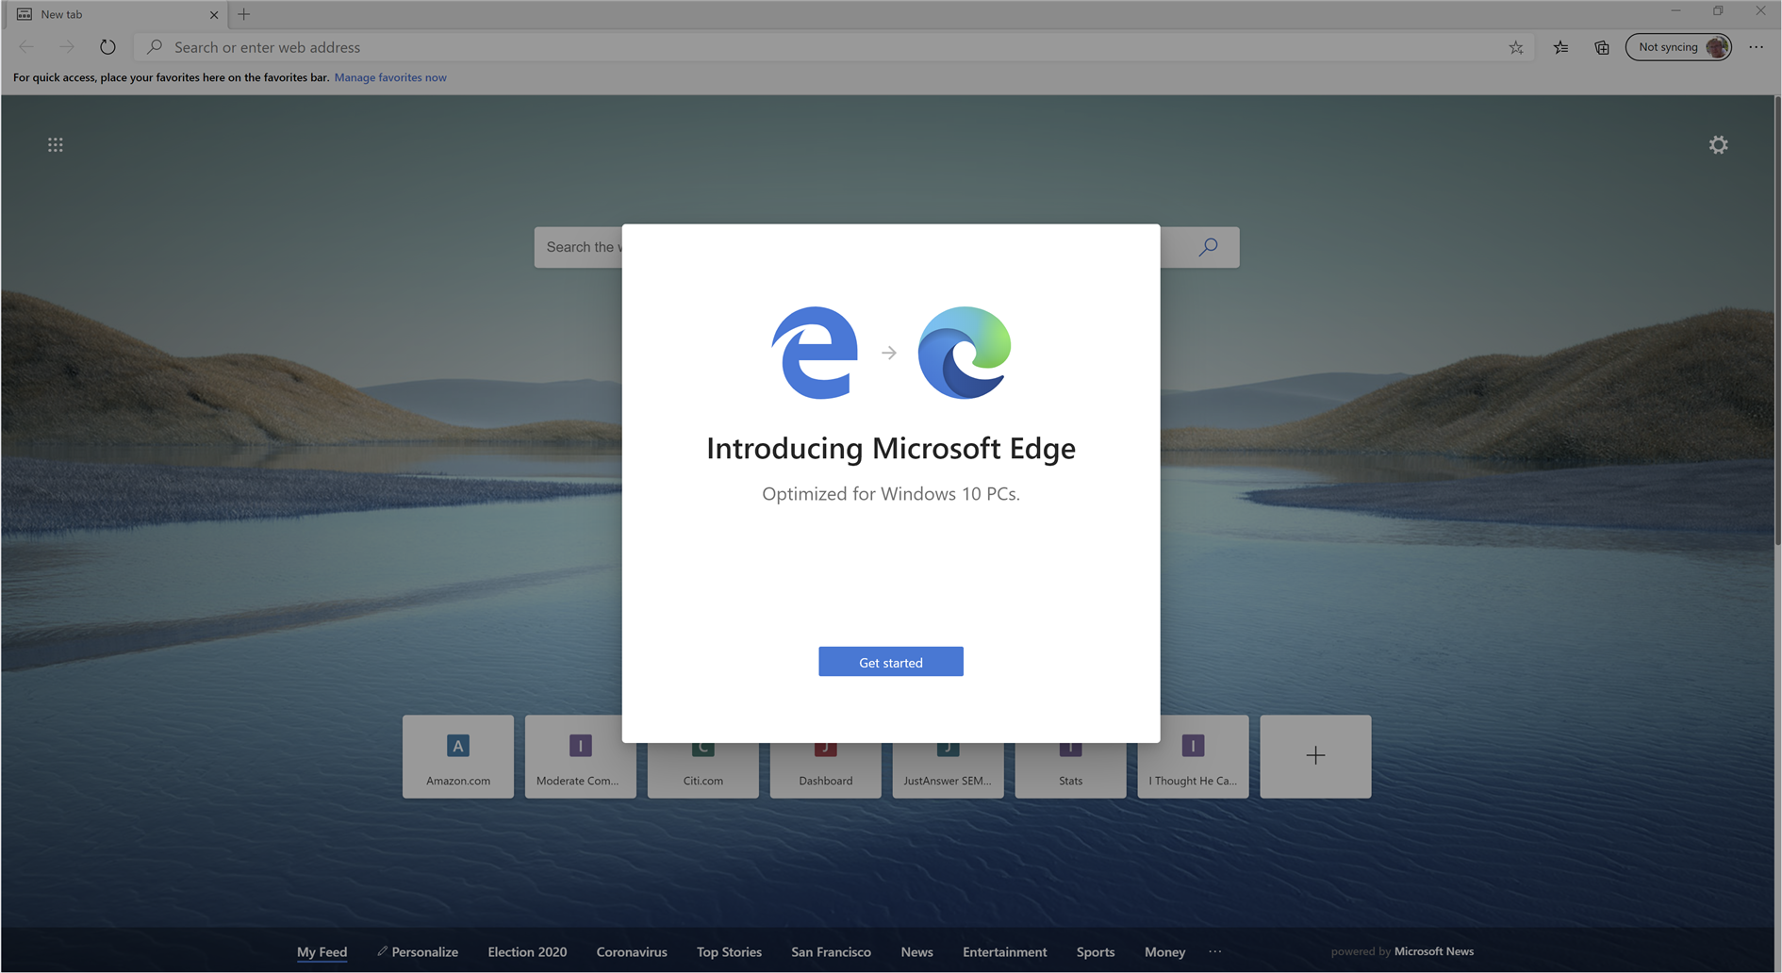Open Settings and more ellipsis menu
This screenshot has height=973, width=1782.
[x=1756, y=47]
